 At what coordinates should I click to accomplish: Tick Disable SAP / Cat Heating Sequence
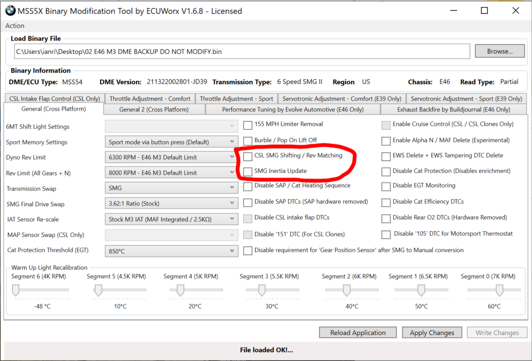248,186
